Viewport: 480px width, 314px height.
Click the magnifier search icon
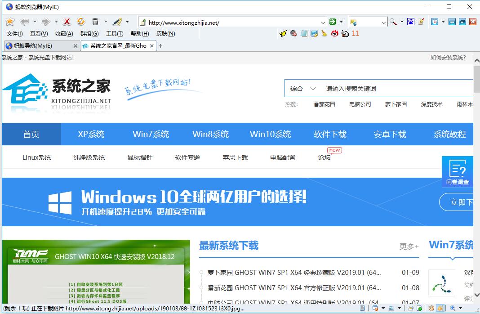coord(393,22)
